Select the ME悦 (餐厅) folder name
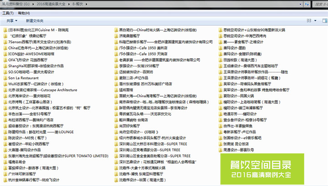 coord(27,138)
